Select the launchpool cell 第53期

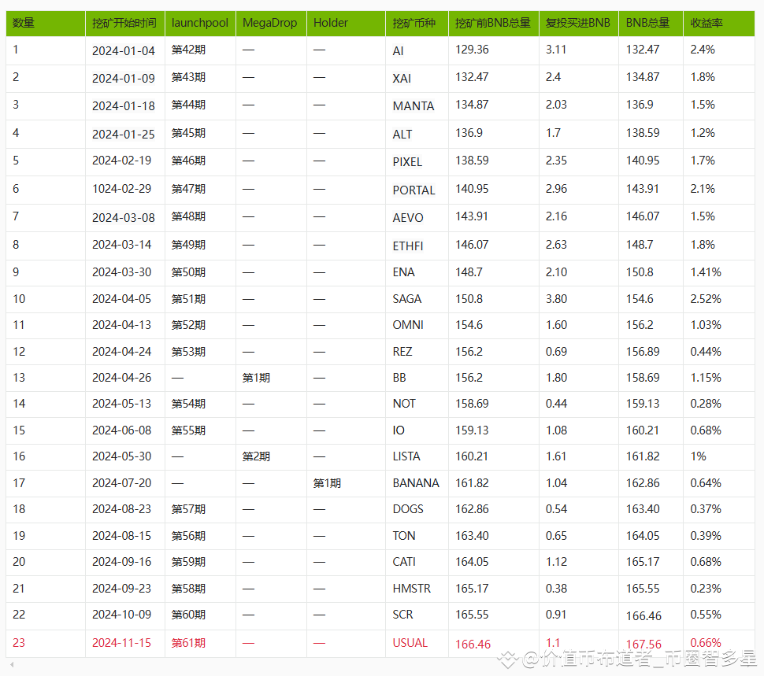[x=188, y=352]
